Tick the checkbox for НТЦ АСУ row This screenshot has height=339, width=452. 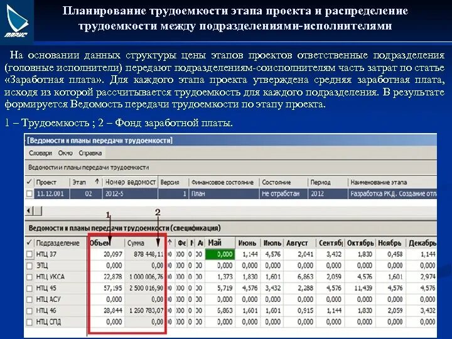tap(30, 299)
